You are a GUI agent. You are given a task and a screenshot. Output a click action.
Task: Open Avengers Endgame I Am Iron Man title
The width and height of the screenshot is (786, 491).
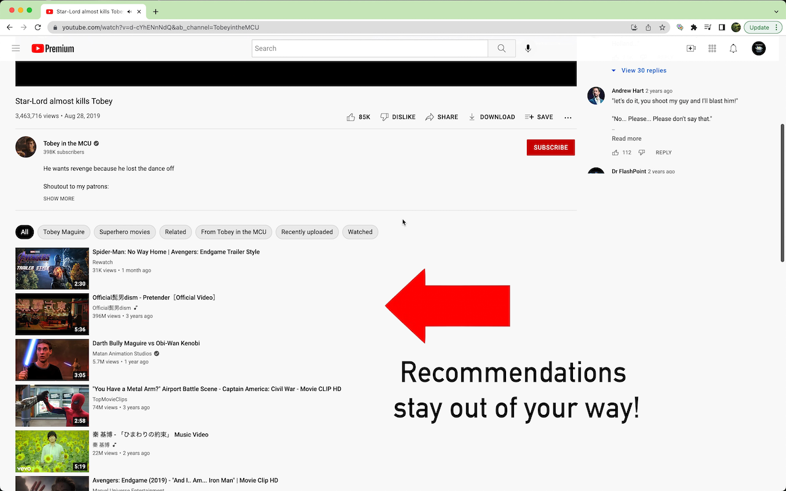pyautogui.click(x=185, y=481)
